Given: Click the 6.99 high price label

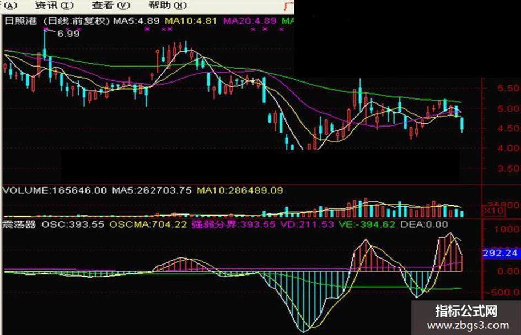Looking at the screenshot, I should [x=68, y=34].
